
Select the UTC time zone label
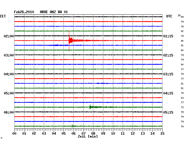click(169, 16)
